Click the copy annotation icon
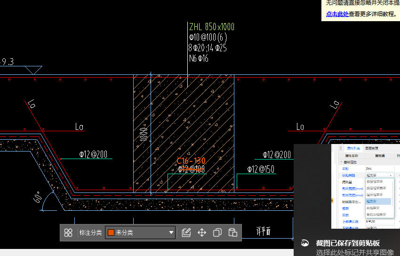400x256 pixels. click(217, 232)
